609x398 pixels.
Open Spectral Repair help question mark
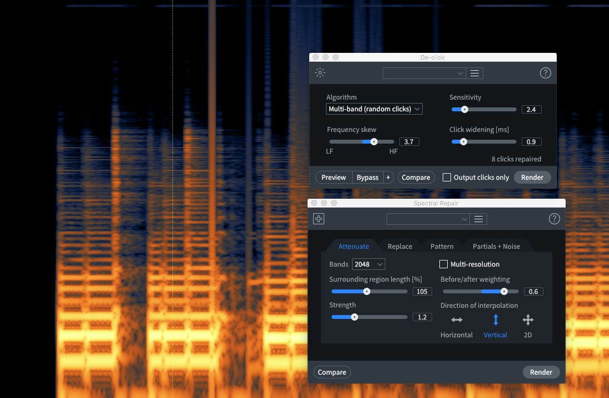554,219
